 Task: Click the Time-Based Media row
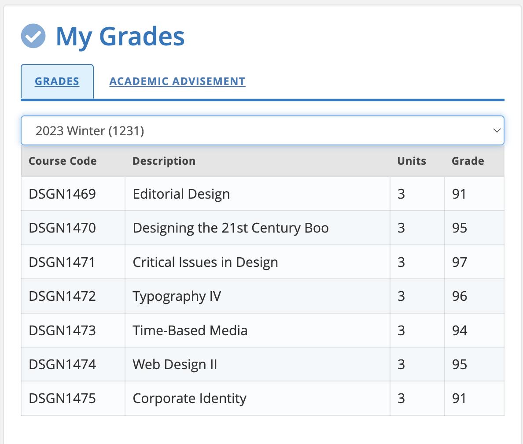pyautogui.click(x=190, y=330)
